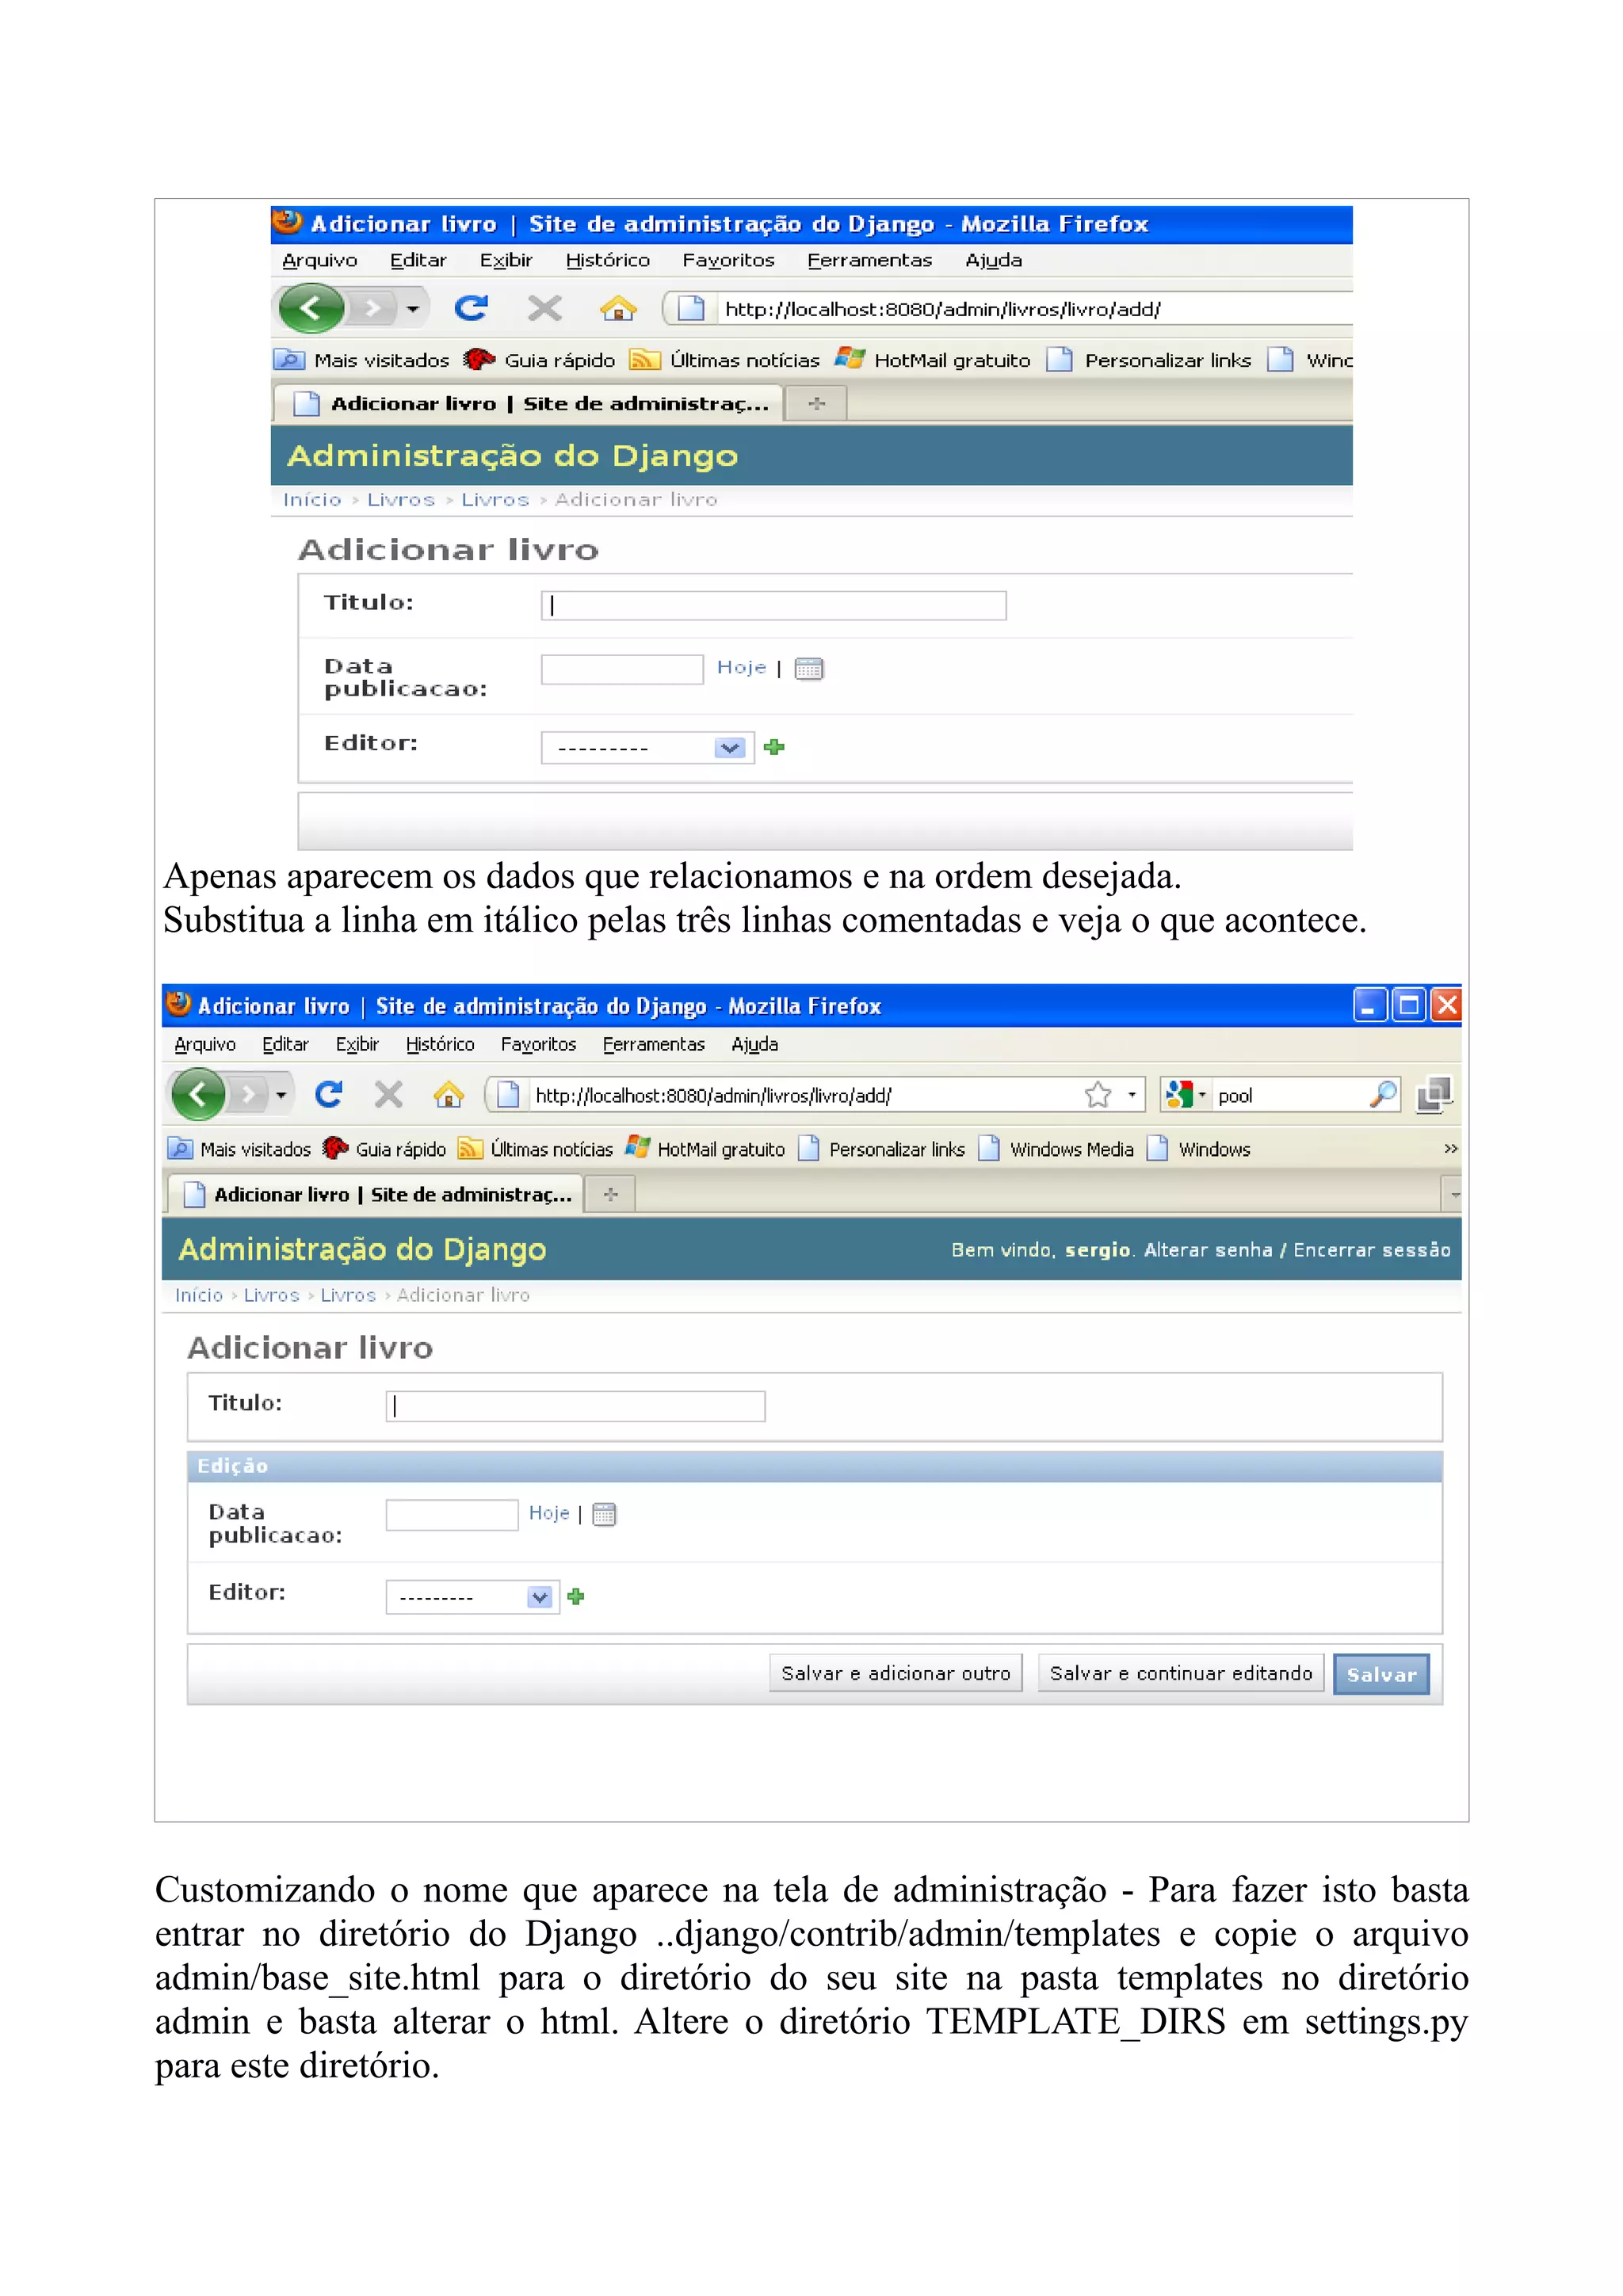
Task: Open search engine selector in lower window
Action: click(x=1185, y=1095)
